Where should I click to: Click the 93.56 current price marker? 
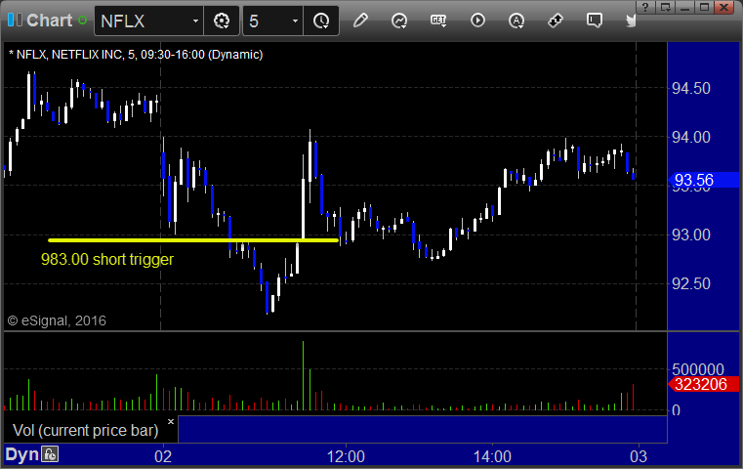(x=704, y=180)
